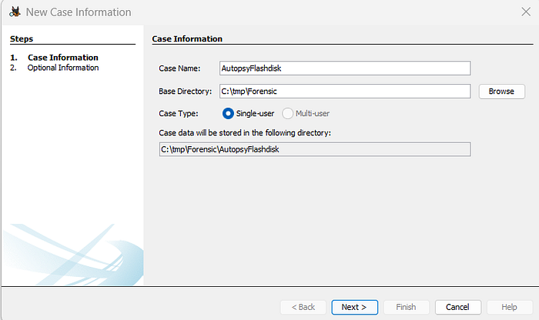The width and height of the screenshot is (539, 320).
Task: Open the Browse directory button
Action: tap(501, 92)
